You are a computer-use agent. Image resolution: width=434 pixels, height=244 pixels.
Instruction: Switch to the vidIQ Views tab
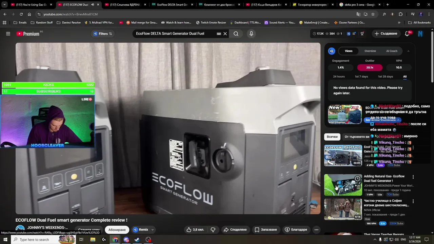tap(349, 51)
